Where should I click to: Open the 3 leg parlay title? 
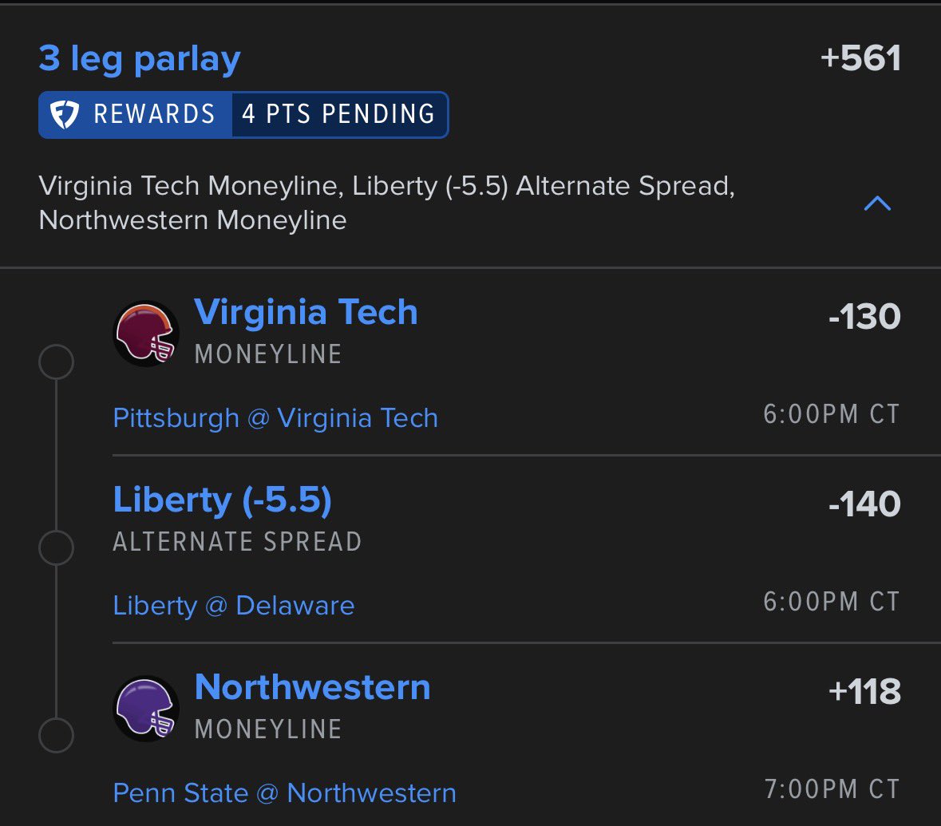pos(139,59)
